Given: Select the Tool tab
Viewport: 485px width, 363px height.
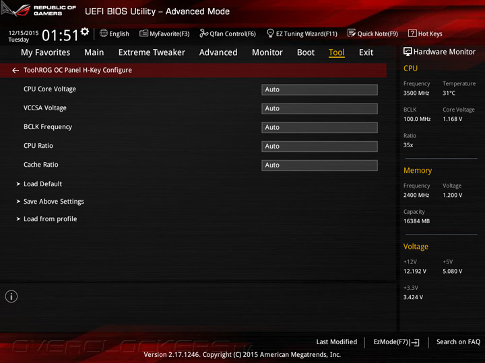Looking at the screenshot, I should click(337, 52).
